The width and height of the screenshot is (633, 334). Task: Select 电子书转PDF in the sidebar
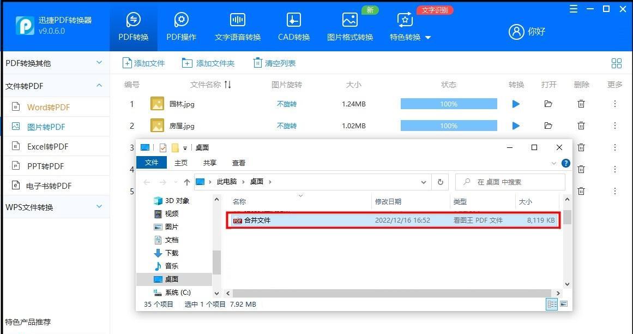49,186
